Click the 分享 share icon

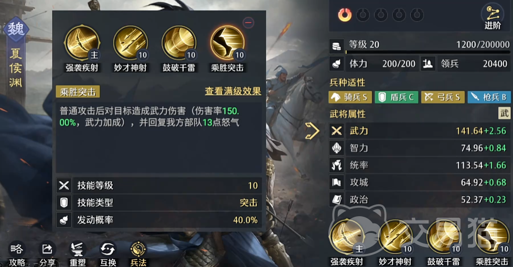47,253
